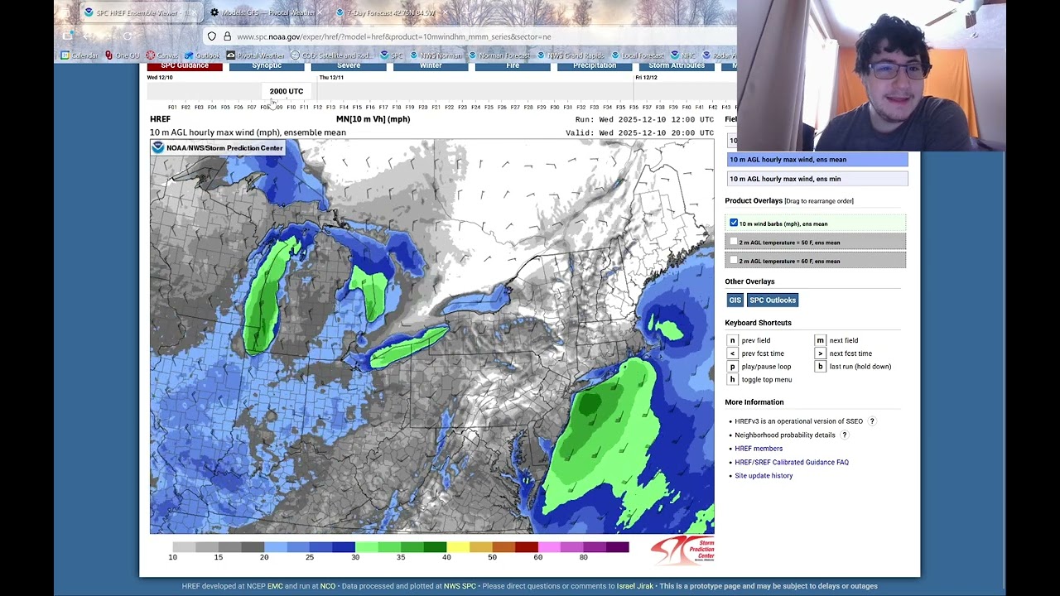Open the Site update history link
Screen dimensions: 1060x596
pos(764,476)
